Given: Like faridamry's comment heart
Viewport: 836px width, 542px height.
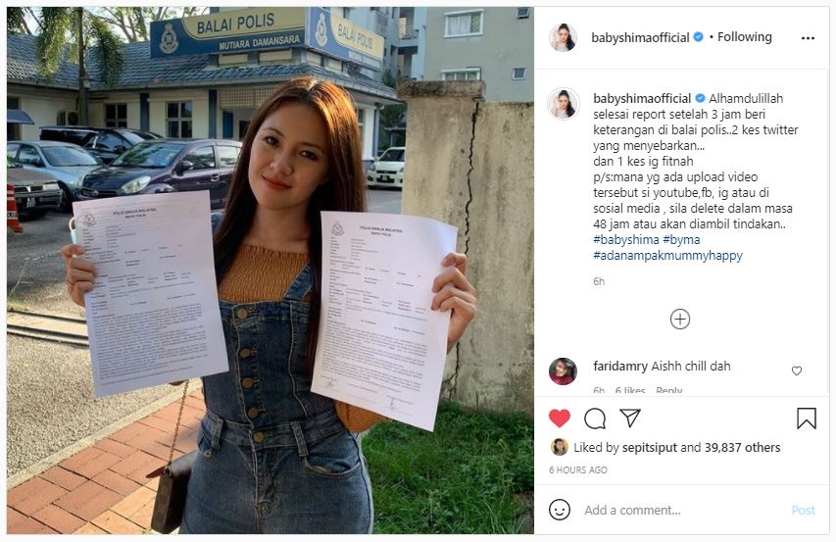Looking at the screenshot, I should [797, 370].
